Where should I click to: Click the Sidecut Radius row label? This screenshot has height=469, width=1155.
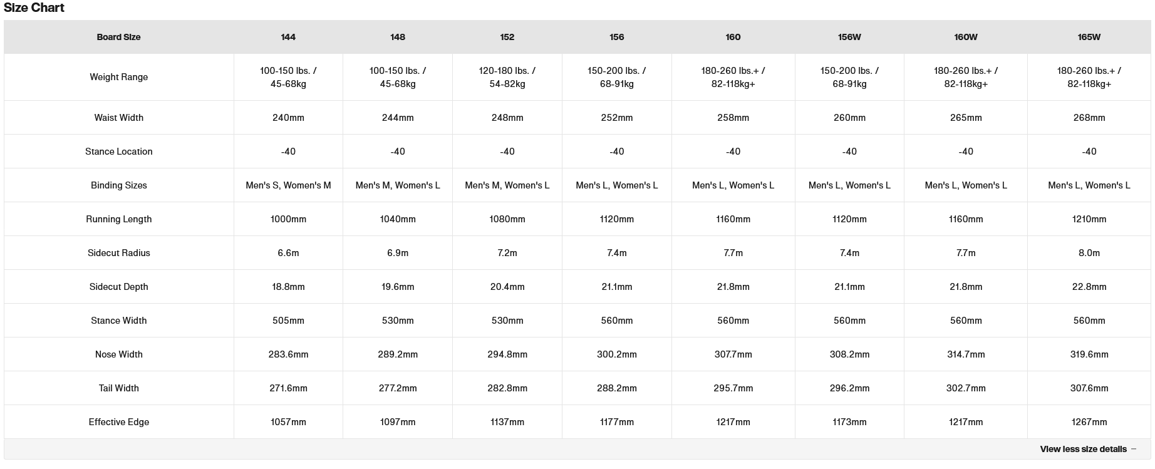pos(118,253)
